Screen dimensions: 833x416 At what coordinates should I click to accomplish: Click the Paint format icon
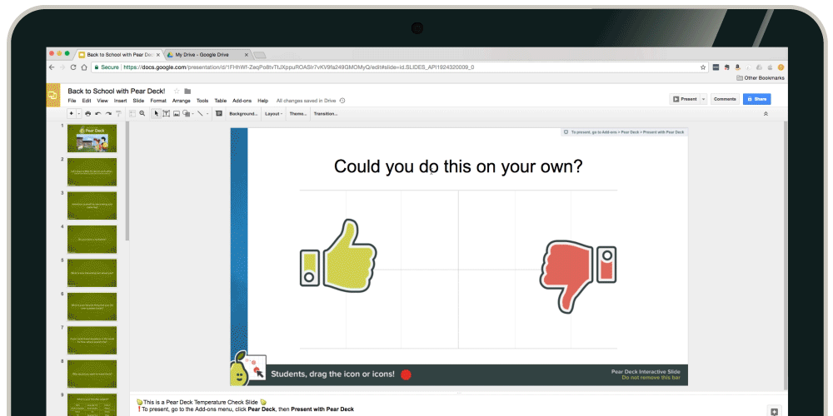[118, 113]
